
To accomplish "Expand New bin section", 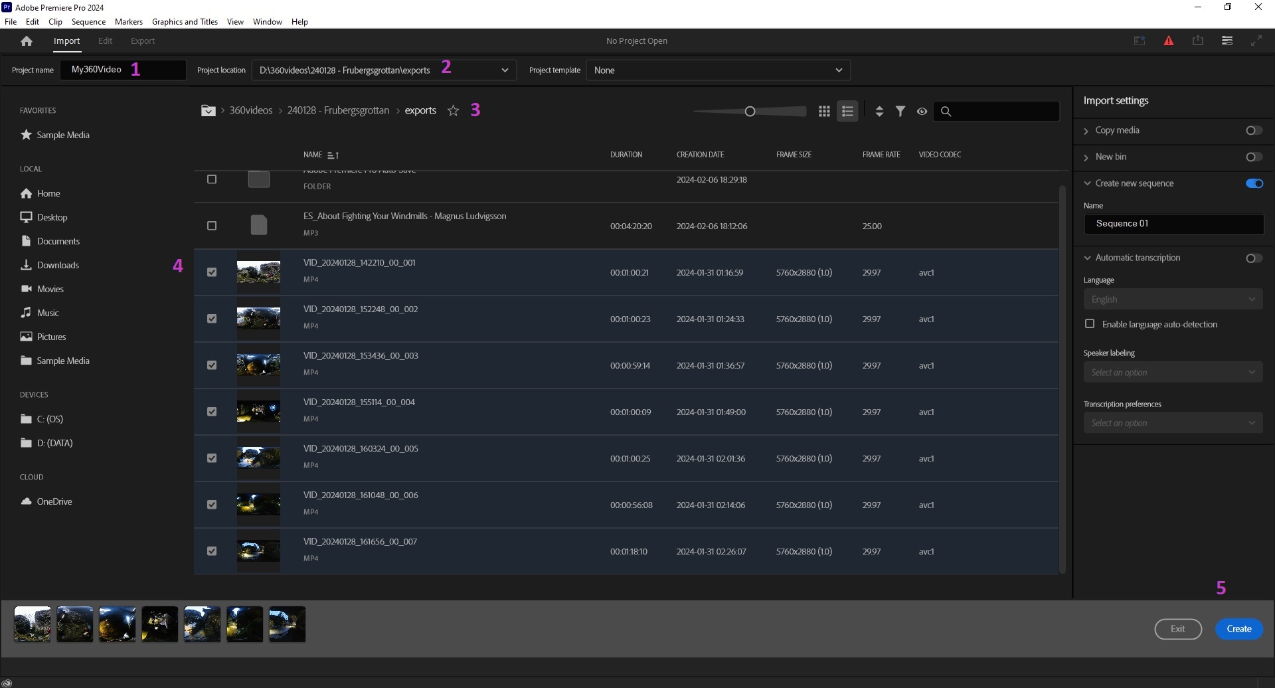I will (x=1086, y=157).
